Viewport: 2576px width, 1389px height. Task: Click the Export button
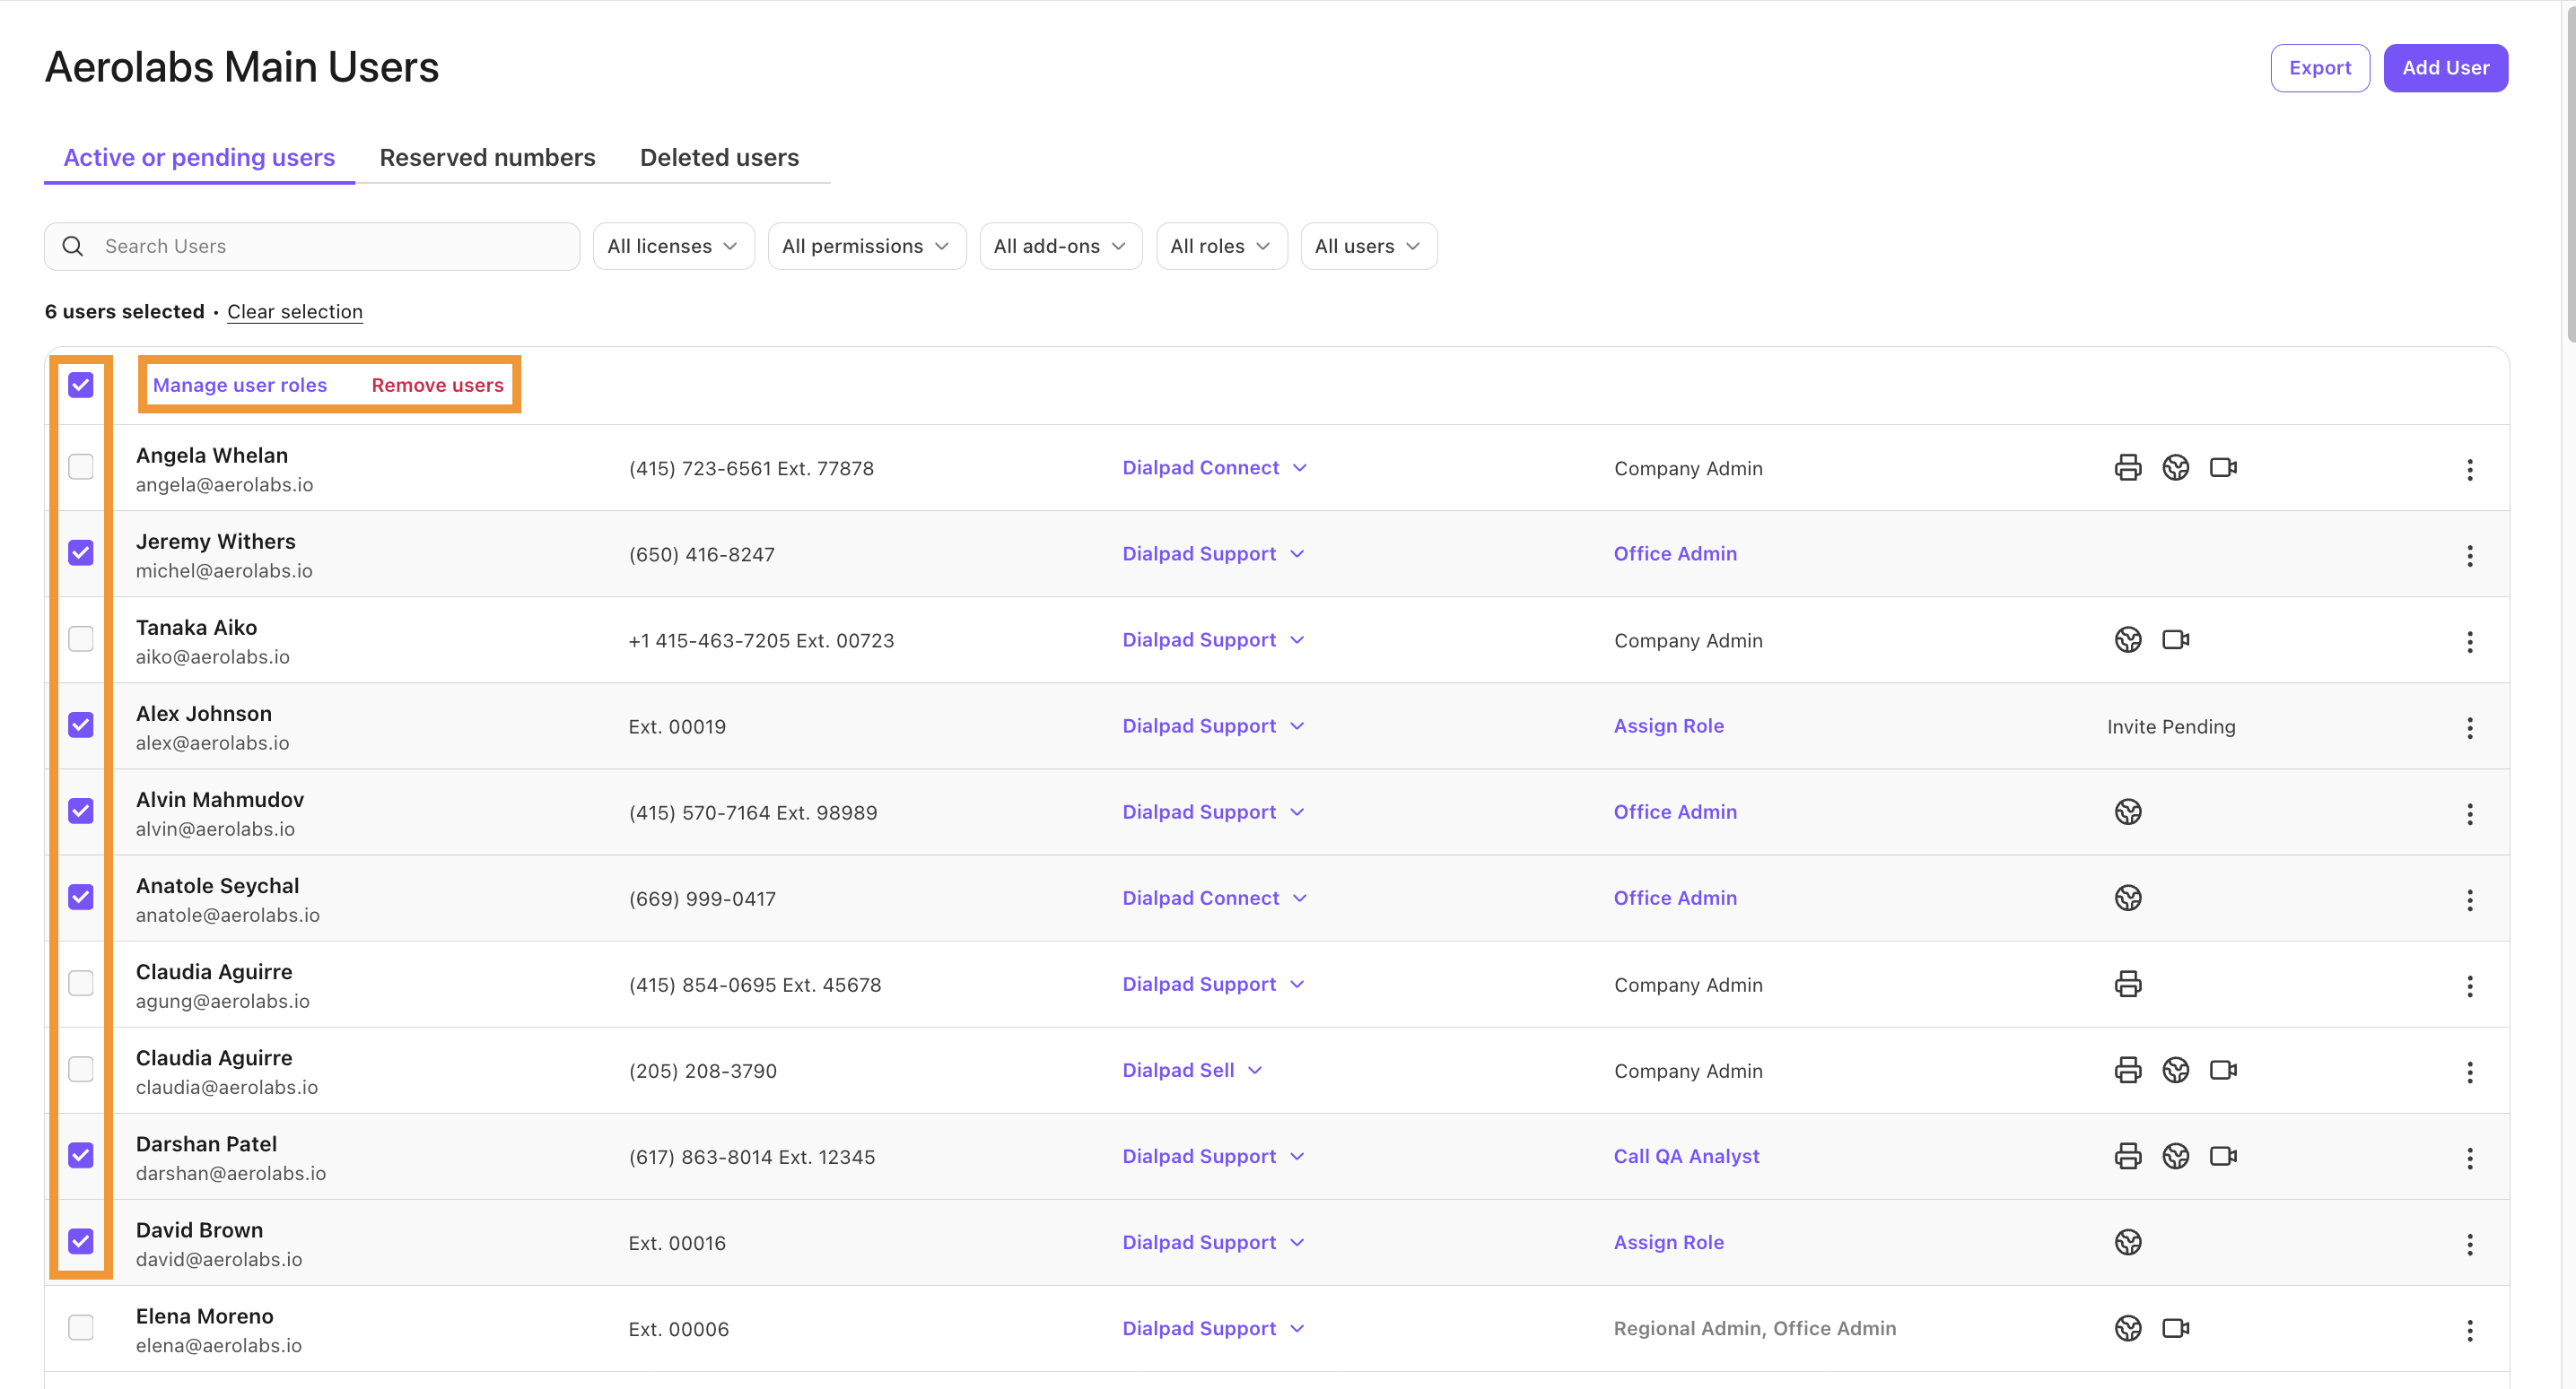[2320, 68]
